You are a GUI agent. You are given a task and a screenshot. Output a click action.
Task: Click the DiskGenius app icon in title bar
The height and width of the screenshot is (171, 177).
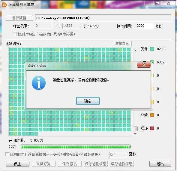click(x=4, y=5)
